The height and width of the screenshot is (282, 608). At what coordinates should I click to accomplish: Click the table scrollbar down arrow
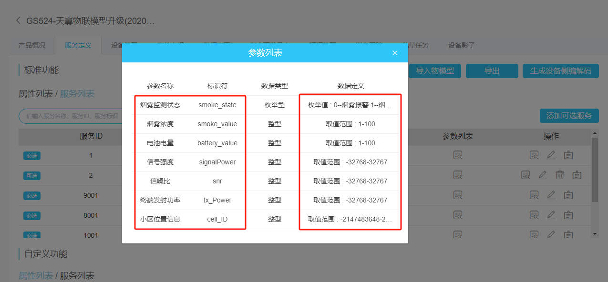point(594,234)
